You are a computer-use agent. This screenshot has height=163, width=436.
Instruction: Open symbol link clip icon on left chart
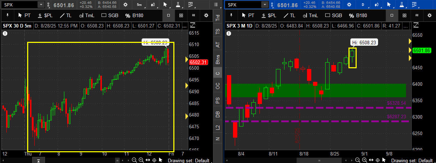click(x=49, y=5)
